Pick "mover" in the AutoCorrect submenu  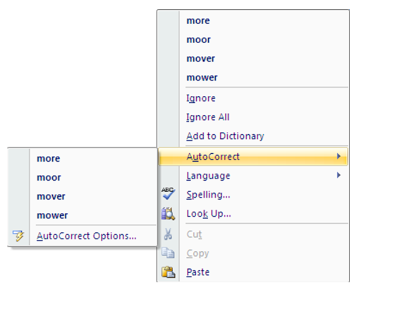pos(51,196)
